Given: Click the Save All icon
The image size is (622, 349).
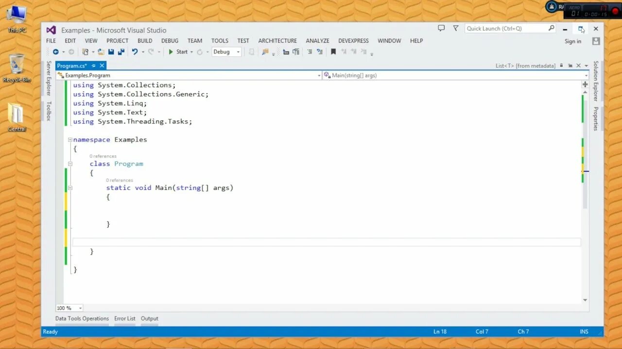Looking at the screenshot, I should tap(121, 52).
